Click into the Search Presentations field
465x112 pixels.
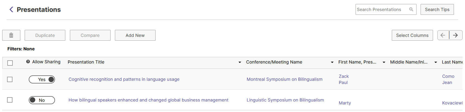pyautogui.click(x=382, y=9)
